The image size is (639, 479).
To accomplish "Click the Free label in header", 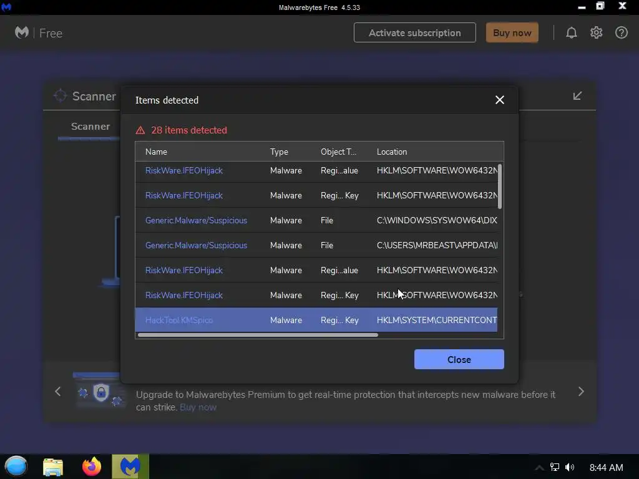I will point(51,33).
